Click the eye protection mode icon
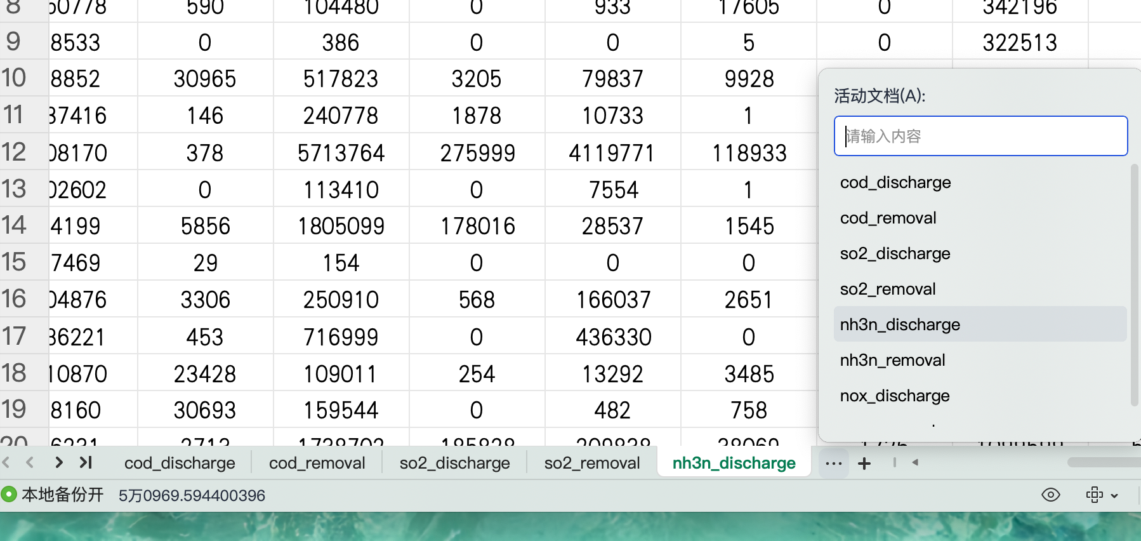The image size is (1141, 541). [x=1051, y=495]
